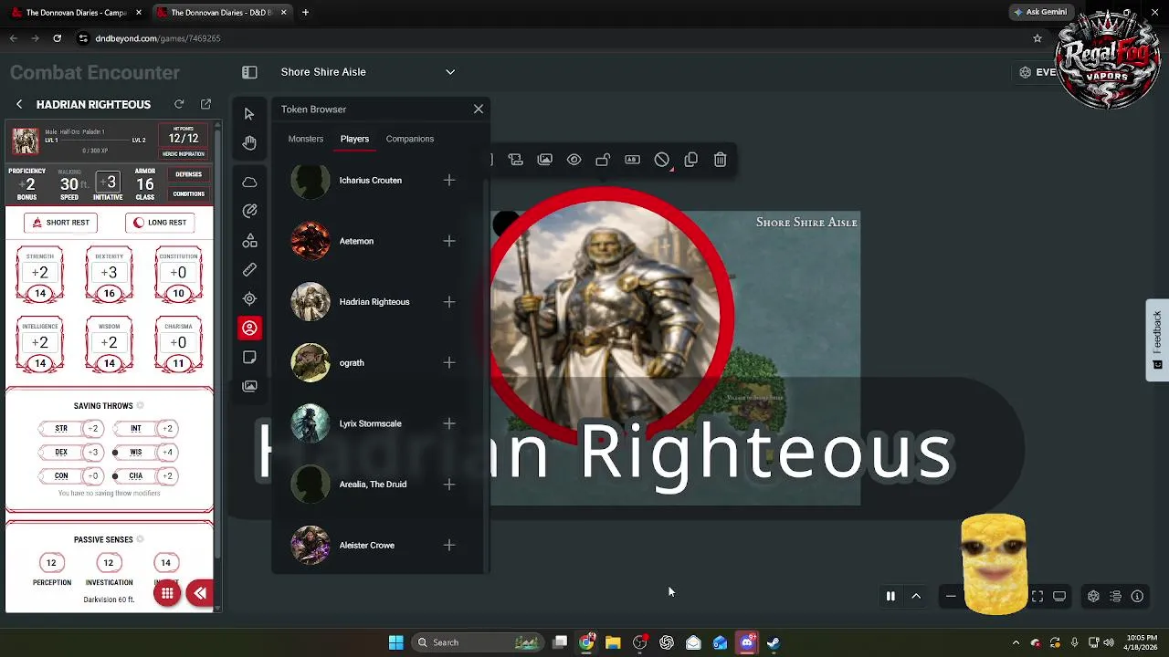The width and height of the screenshot is (1169, 657).
Task: Click the Short Rest button
Action: pos(61,223)
